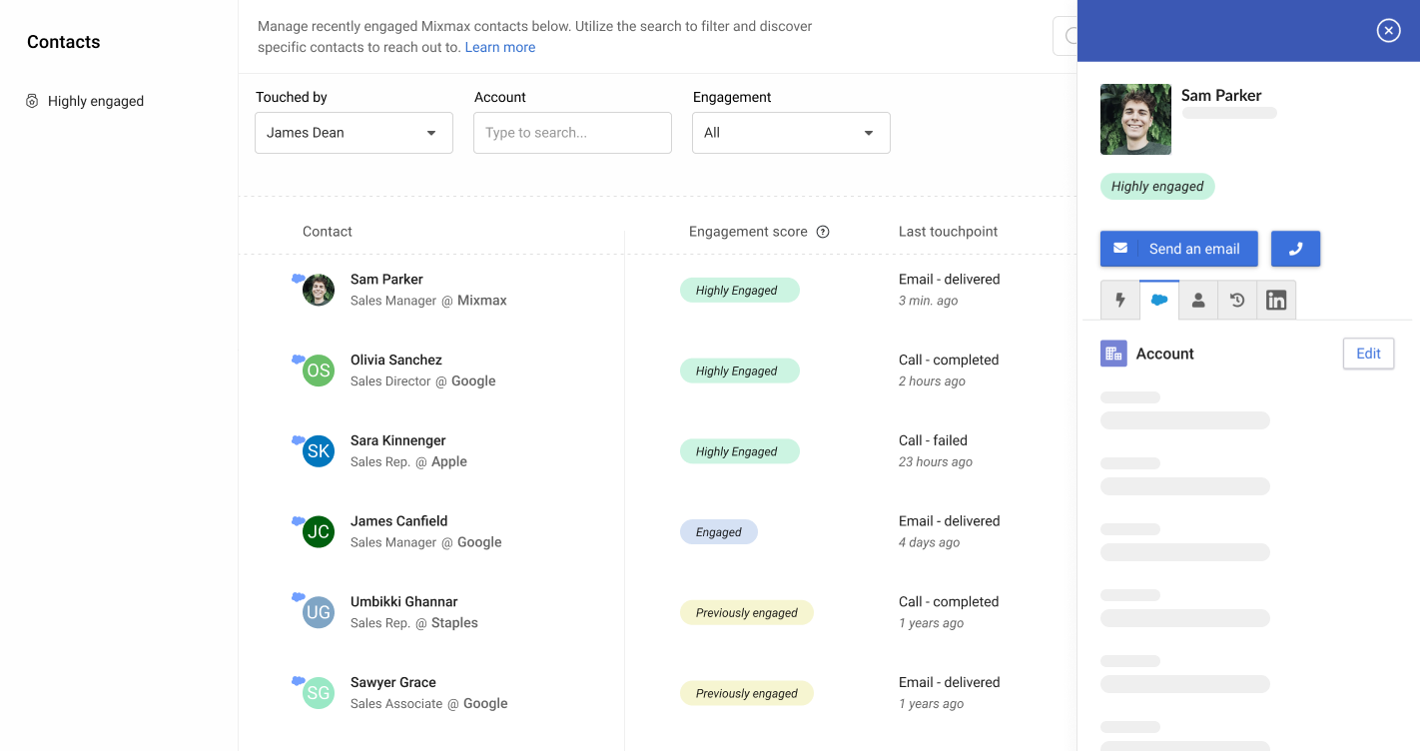Image resolution: width=1420 pixels, height=751 pixels.
Task: Click the Last touchpoint column header
Action: coord(948,232)
